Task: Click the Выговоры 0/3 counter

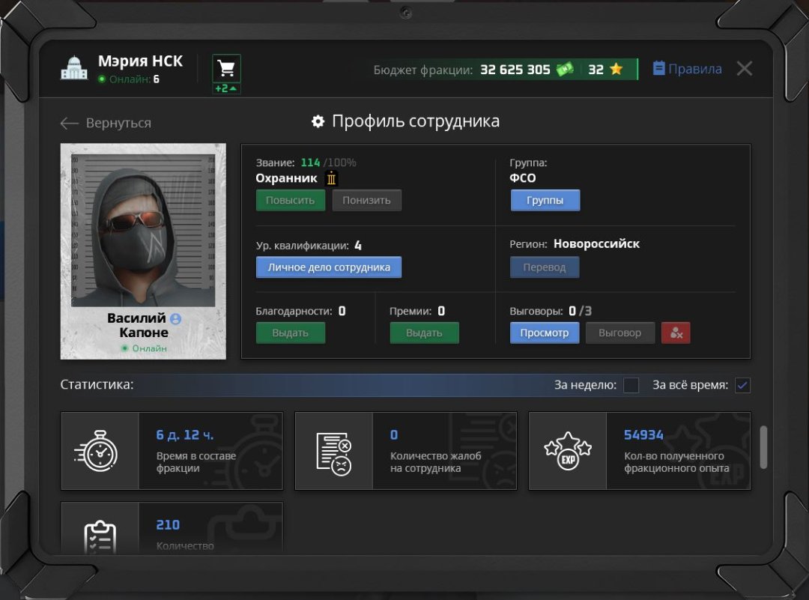Action: click(580, 311)
